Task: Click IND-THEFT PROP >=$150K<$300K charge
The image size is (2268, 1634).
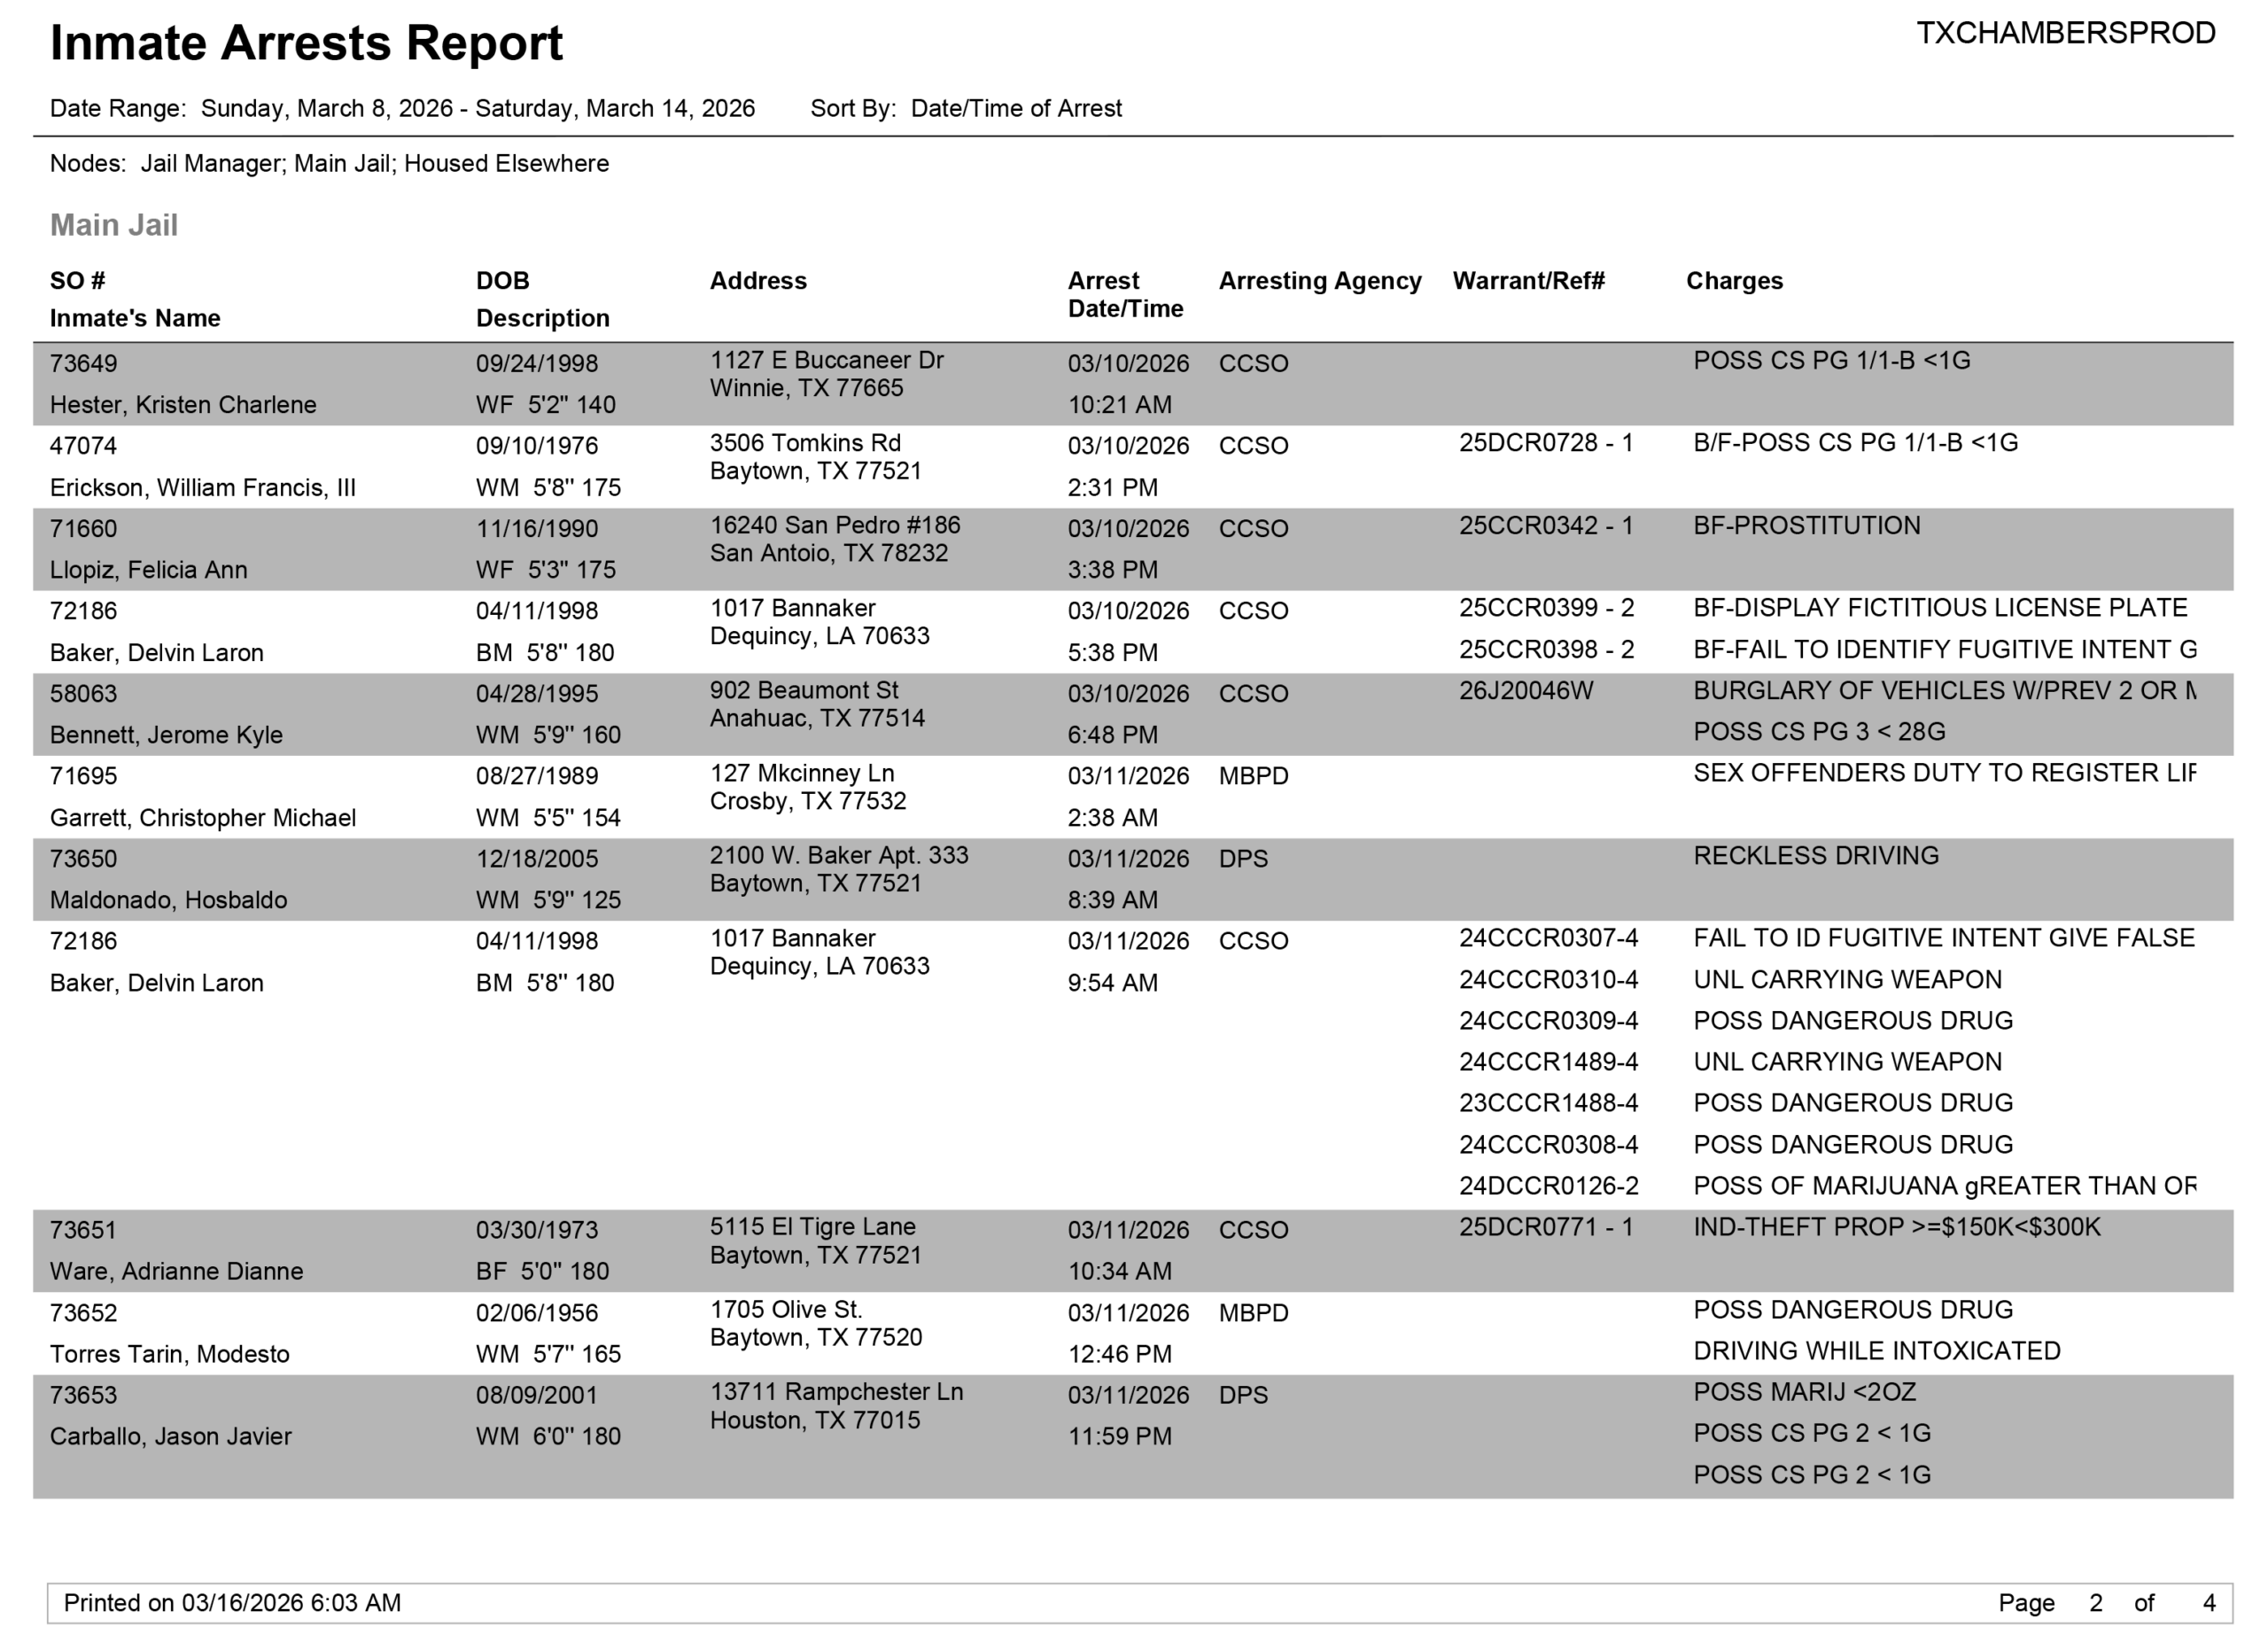Action: (1896, 1227)
